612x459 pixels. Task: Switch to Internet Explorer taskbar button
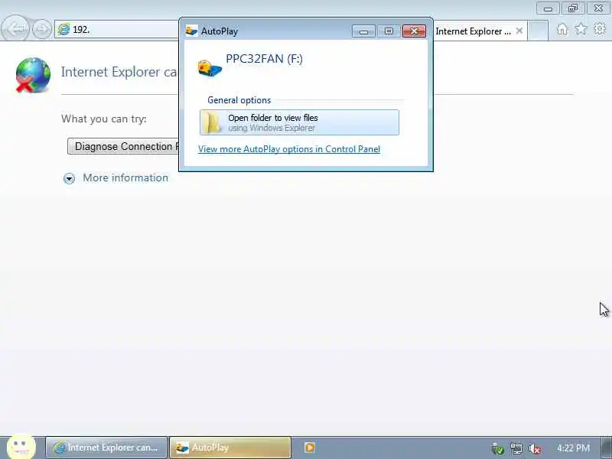[x=106, y=448]
